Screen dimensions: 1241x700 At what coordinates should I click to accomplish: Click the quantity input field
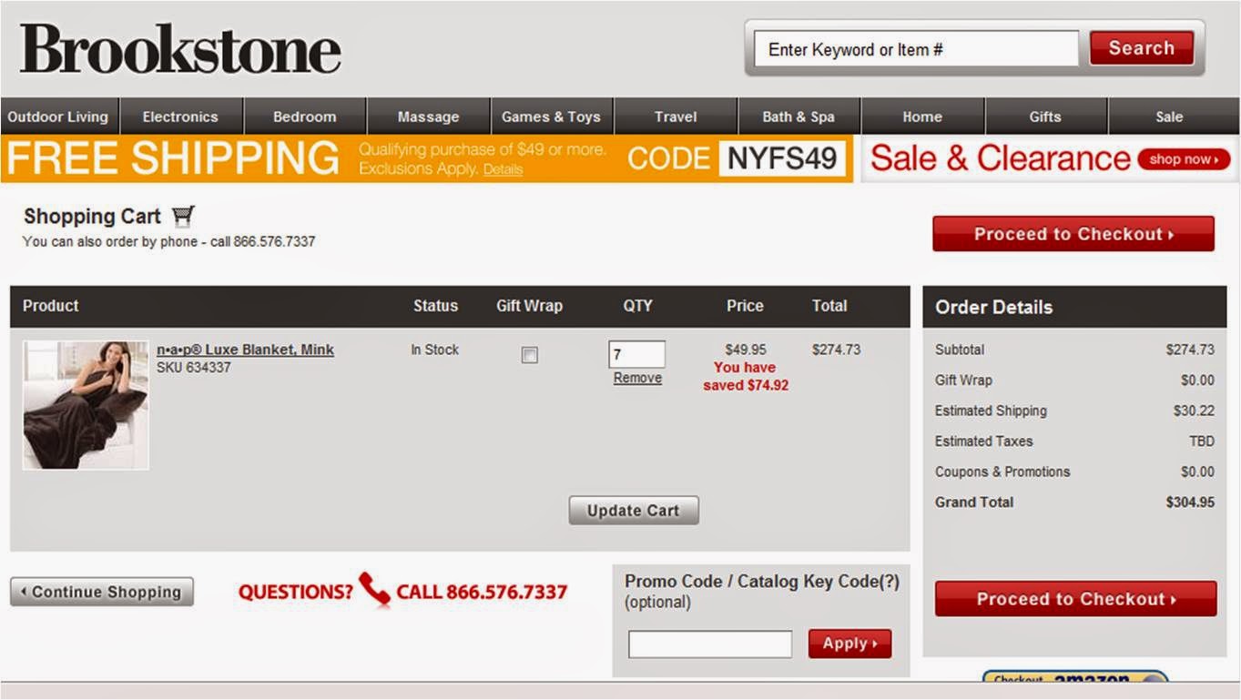(x=636, y=354)
